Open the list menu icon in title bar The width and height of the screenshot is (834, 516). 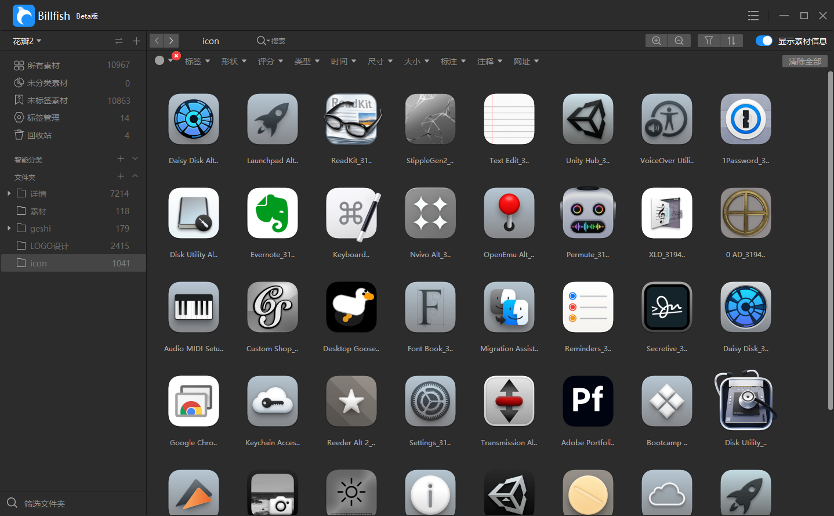[753, 16]
